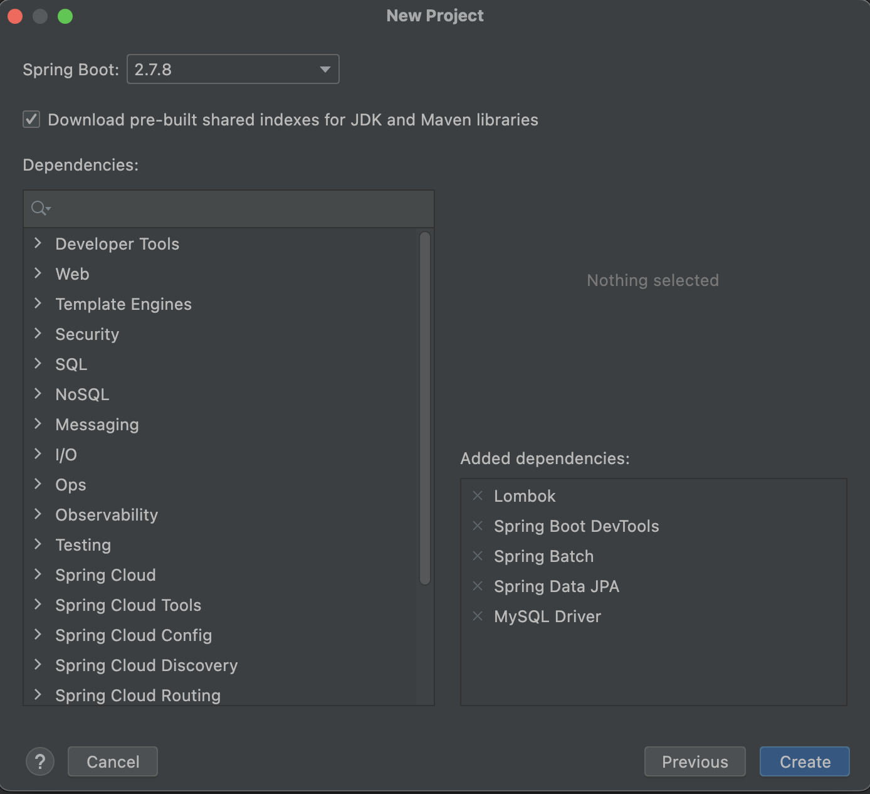Expand the Template Engines category
This screenshot has height=794, width=870.
pos(38,303)
